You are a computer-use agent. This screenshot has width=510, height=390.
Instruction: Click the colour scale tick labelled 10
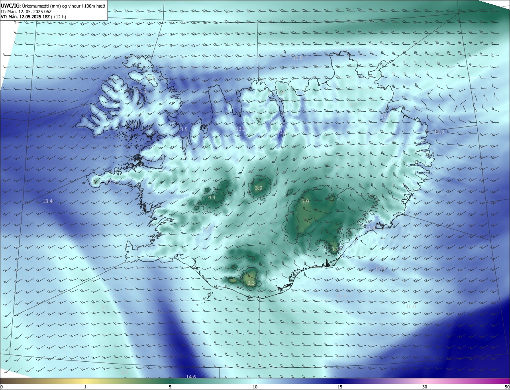click(255, 387)
